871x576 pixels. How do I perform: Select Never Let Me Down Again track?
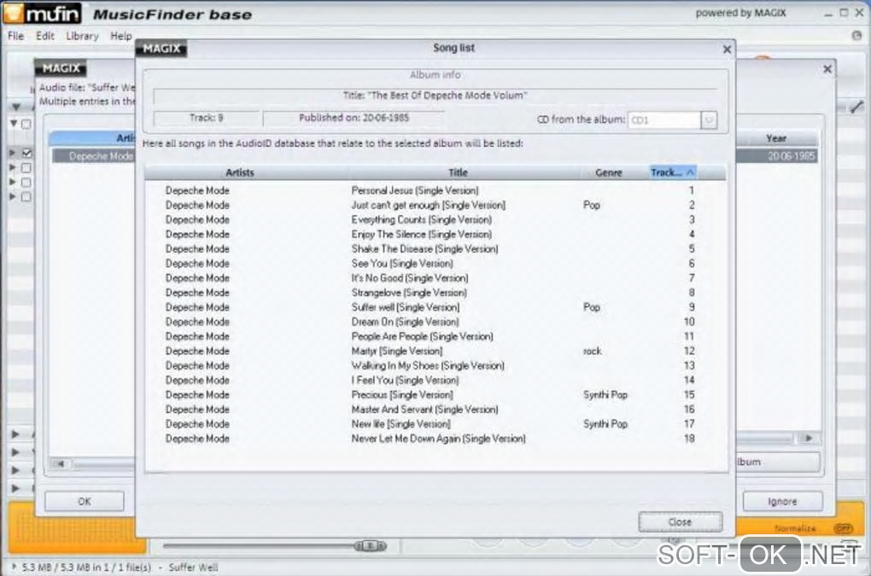click(x=435, y=439)
